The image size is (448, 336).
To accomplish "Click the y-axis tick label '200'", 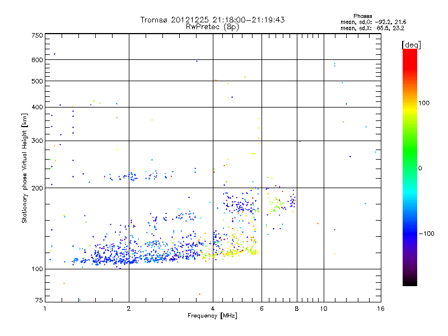I will pyautogui.click(x=37, y=188).
